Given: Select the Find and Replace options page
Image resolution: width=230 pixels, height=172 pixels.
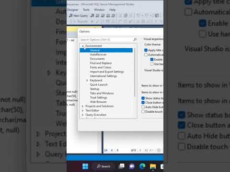Looking at the screenshot, I should pos(101,63).
